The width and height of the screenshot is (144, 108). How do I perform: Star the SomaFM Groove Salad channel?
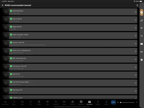136,83
